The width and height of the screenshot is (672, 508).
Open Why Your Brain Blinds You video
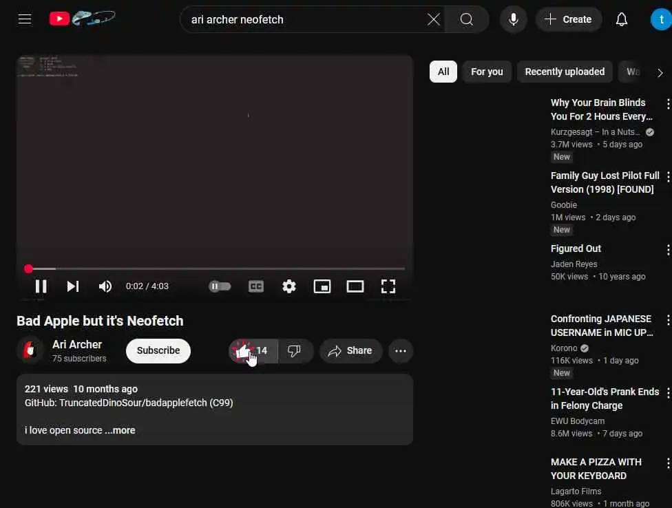[x=601, y=109]
